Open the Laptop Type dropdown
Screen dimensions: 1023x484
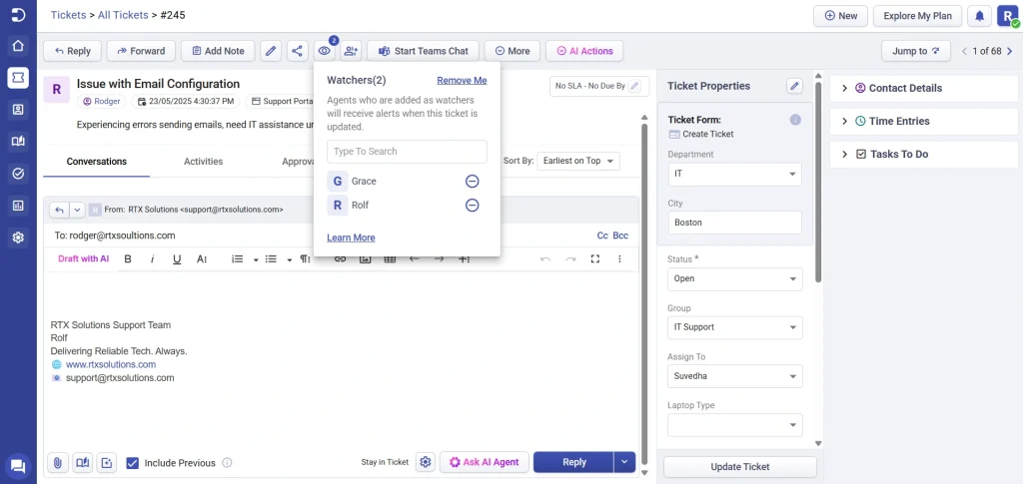coord(734,425)
